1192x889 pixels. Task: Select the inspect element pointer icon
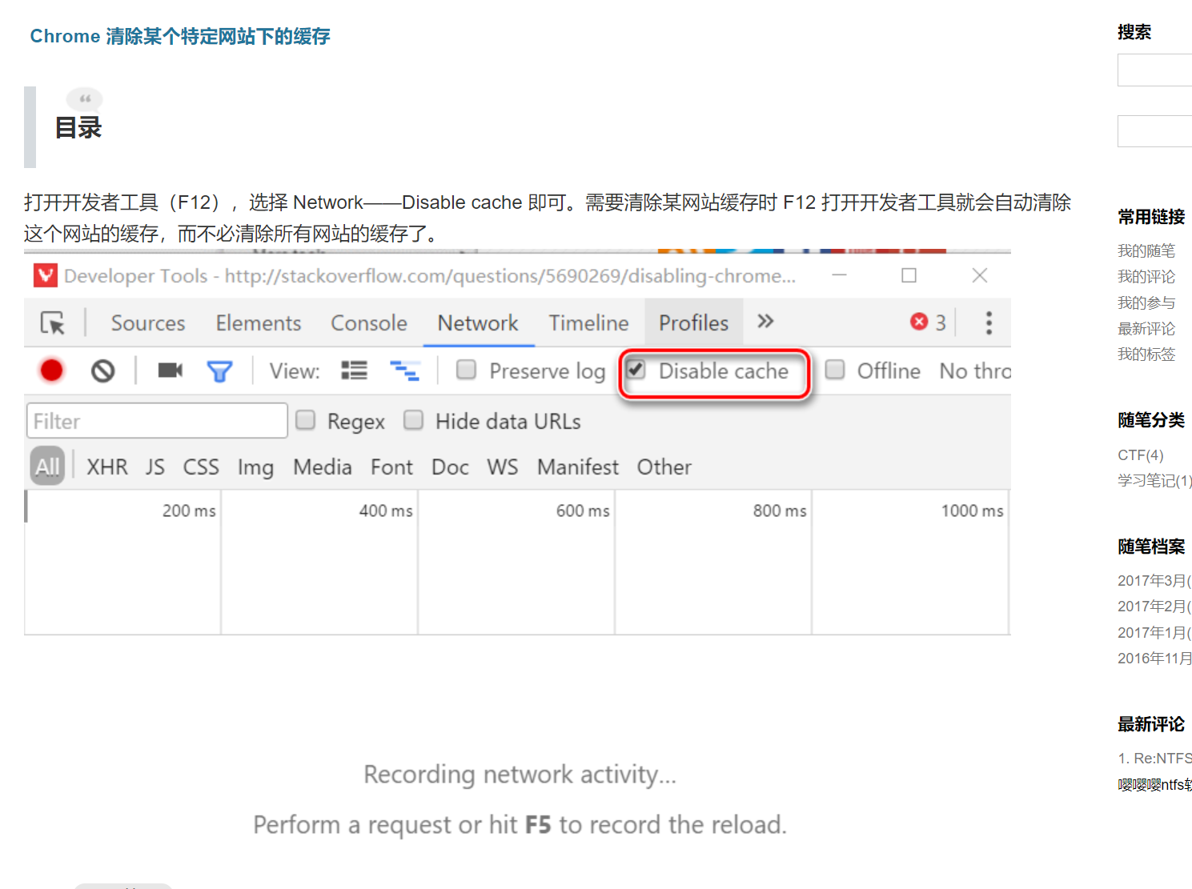tap(53, 322)
